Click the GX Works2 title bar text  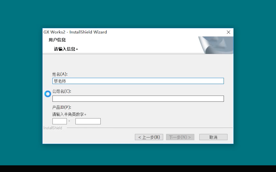click(75, 32)
